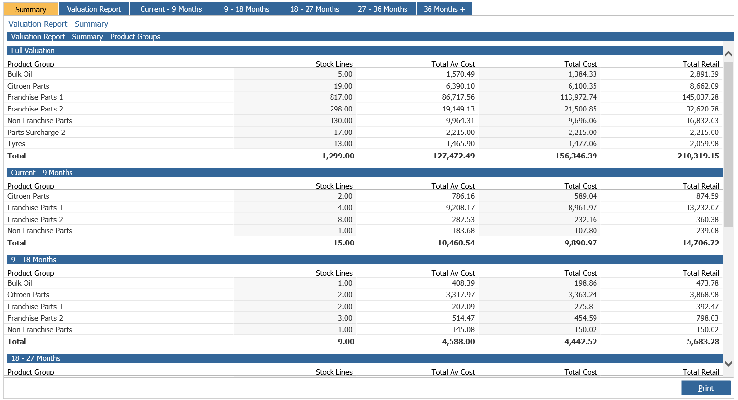Select the 36 Months + tab
Image resolution: width=738 pixels, height=400 pixels.
444,9
